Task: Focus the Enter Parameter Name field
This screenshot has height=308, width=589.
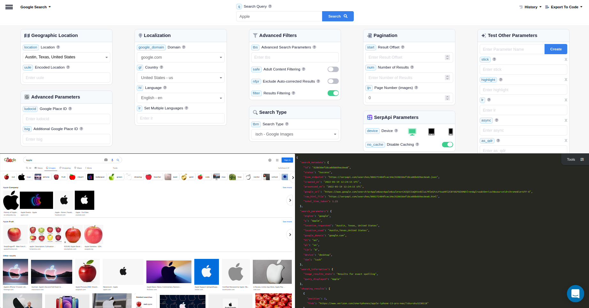Action: point(512,49)
